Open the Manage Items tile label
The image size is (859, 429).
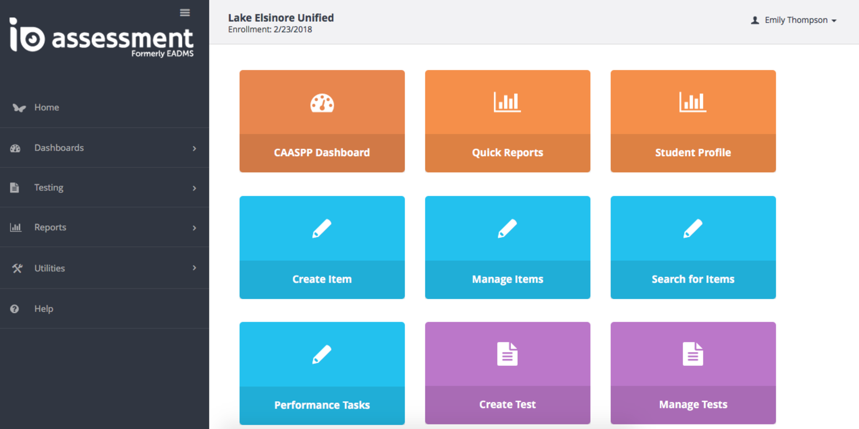point(507,279)
